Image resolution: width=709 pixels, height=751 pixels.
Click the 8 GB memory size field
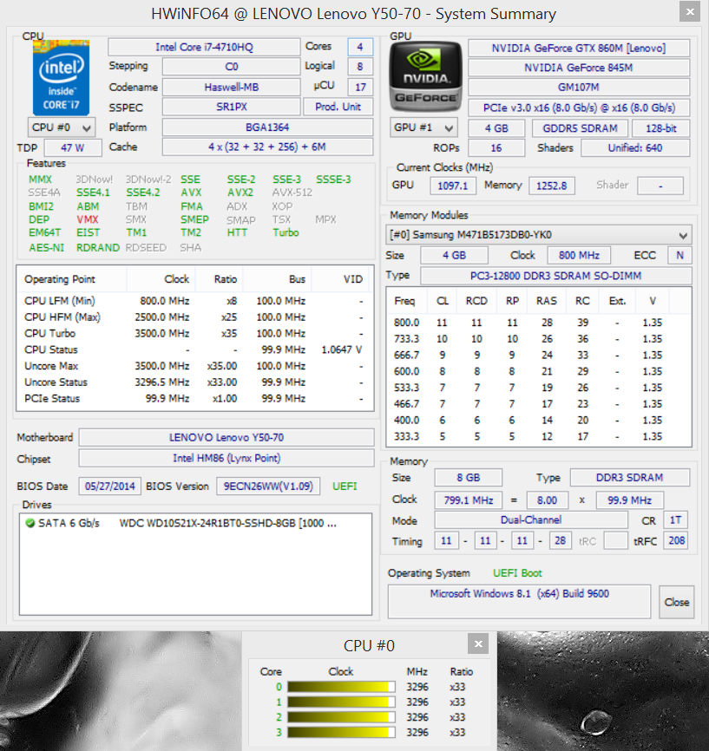click(469, 478)
